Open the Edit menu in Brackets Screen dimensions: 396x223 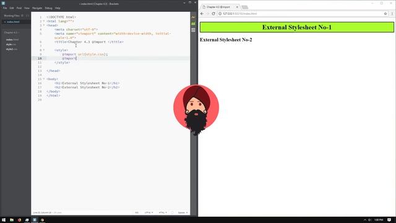coord(12,8)
